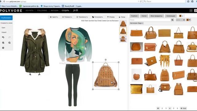
Task: Go to results page 3
Action: pyautogui.click(x=166, y=108)
